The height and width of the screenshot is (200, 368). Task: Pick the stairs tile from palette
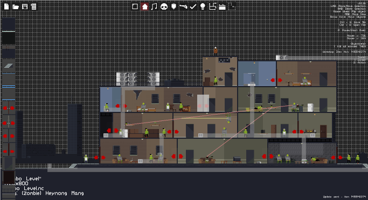tap(9, 66)
